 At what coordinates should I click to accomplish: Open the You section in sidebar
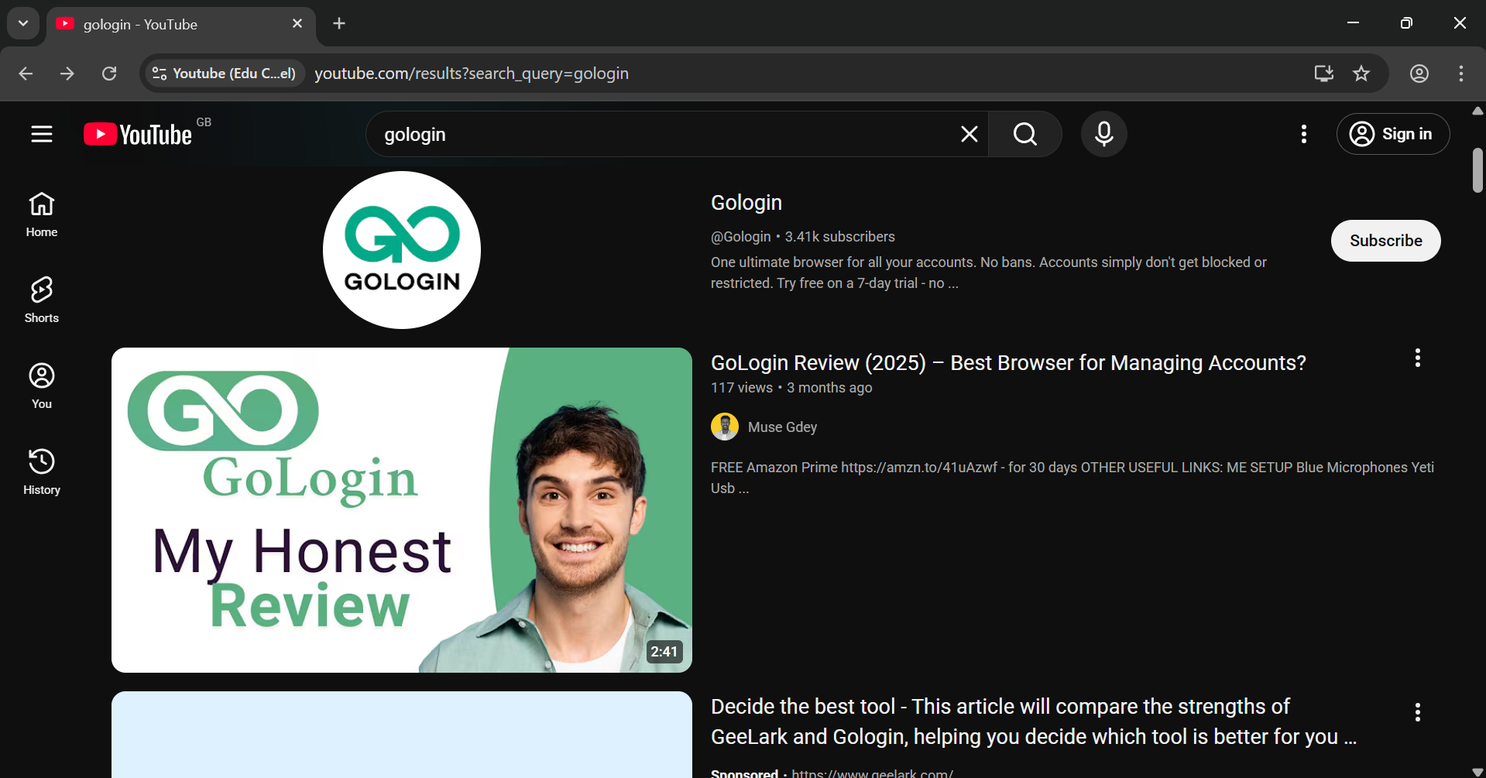pyautogui.click(x=42, y=386)
